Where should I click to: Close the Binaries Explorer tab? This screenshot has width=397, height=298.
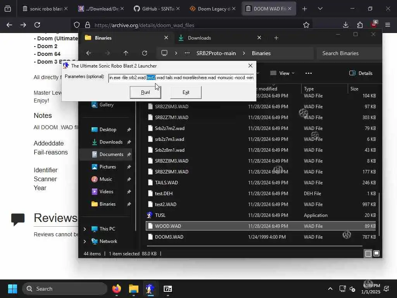166,38
